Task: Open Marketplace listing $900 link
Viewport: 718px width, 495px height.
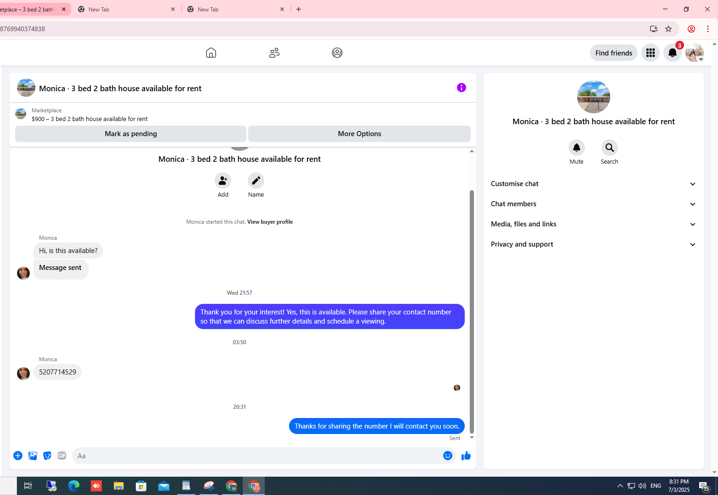Action: tap(89, 119)
